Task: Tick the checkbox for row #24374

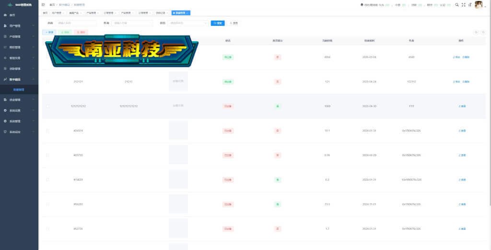Action: 47,131
